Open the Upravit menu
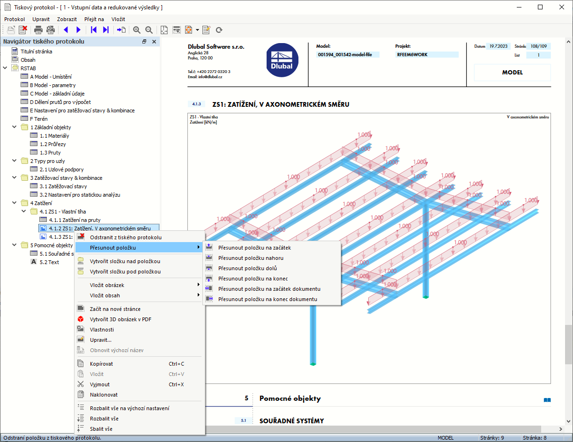Screen dimensions: 573x442 [41, 19]
